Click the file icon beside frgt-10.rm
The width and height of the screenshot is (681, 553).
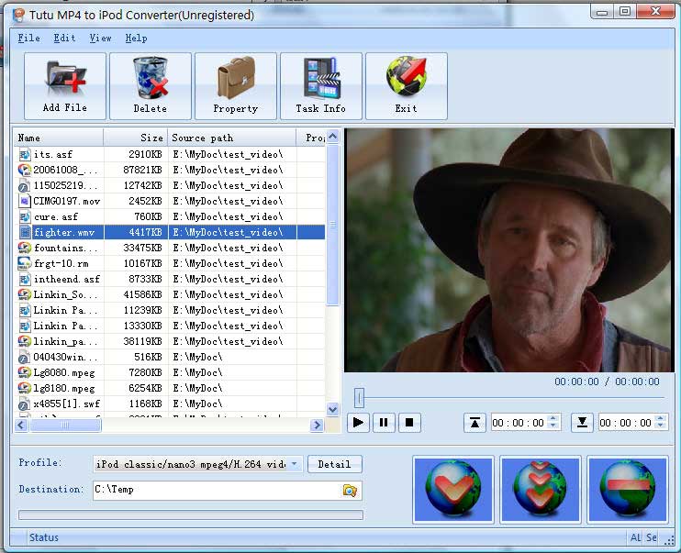point(24,263)
